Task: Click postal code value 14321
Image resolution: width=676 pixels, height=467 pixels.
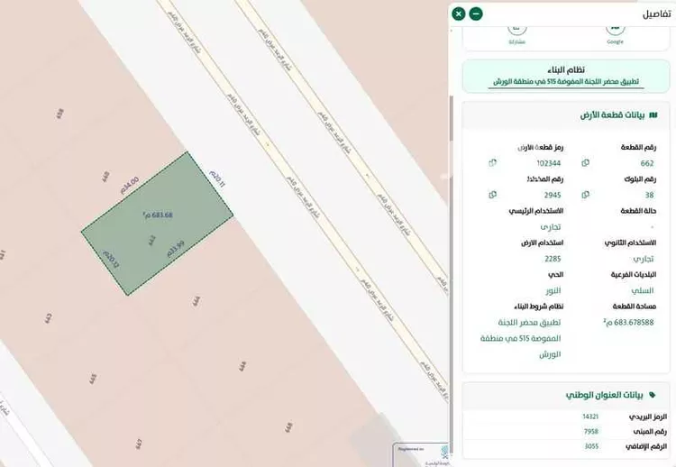Action: coord(590,417)
